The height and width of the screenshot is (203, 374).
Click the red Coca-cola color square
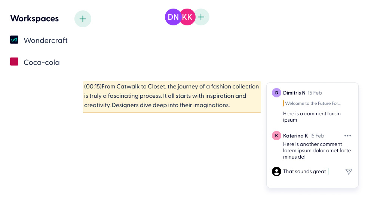click(x=14, y=62)
